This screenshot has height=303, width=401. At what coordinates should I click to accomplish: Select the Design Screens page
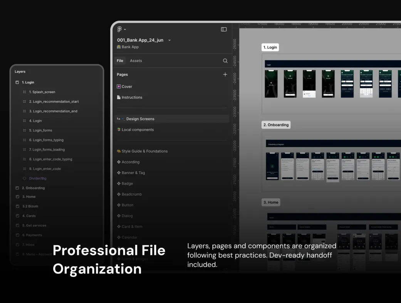(x=140, y=119)
